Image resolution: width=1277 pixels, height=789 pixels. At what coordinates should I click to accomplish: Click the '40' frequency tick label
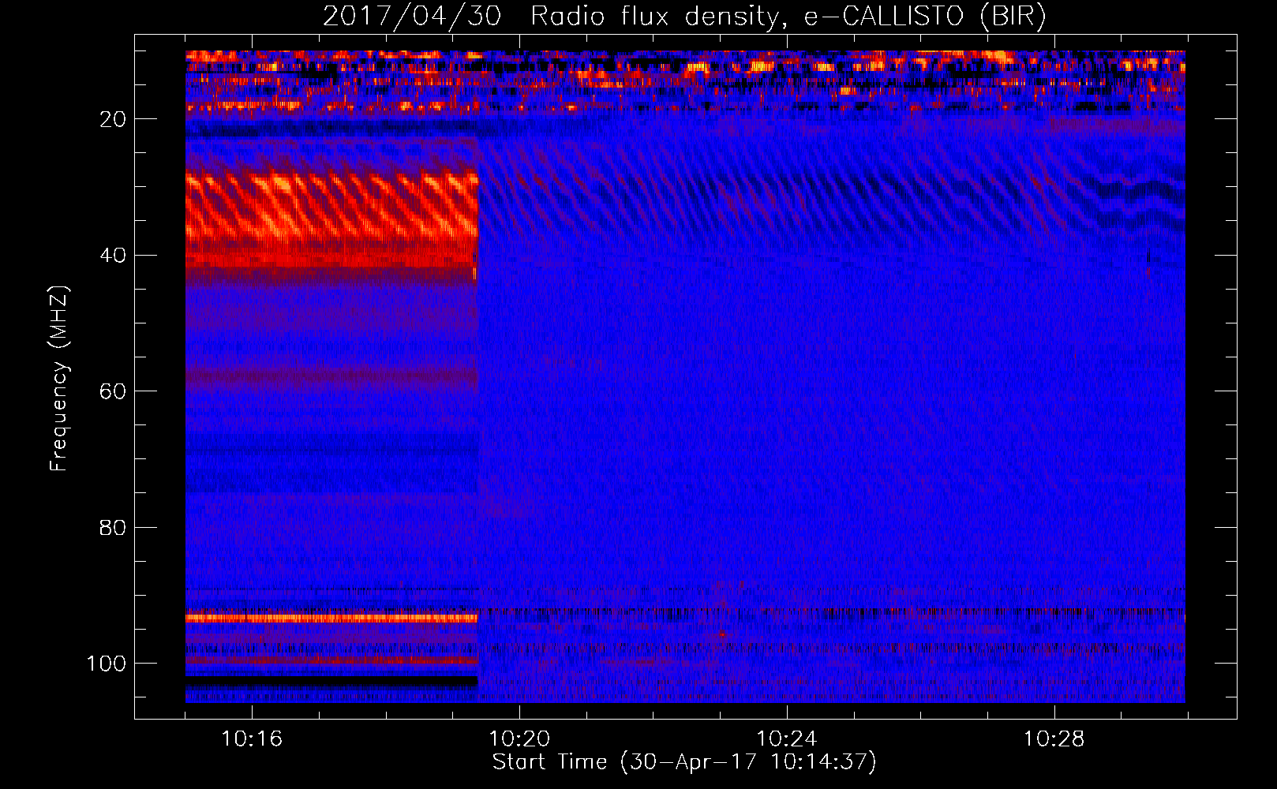coord(113,256)
